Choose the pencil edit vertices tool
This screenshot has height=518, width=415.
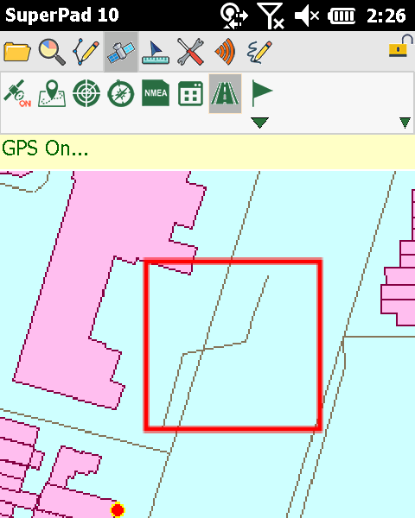coord(86,52)
